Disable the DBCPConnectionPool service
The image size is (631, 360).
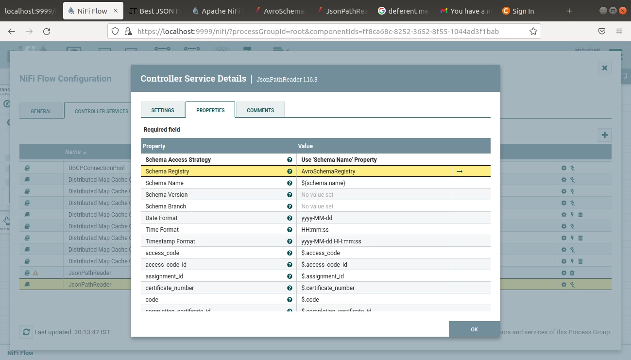(572, 168)
